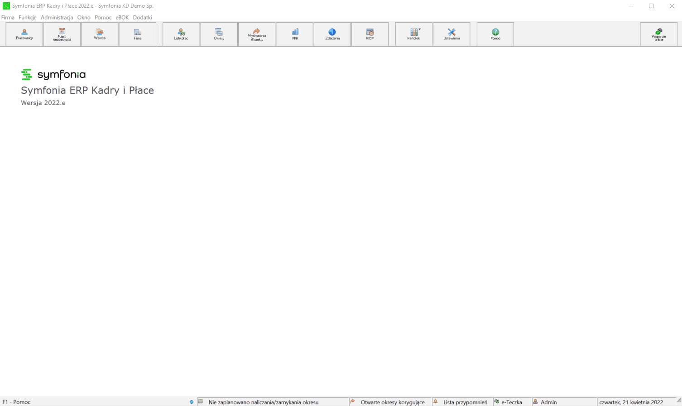Select the Wzorce toolbar icon
The height and width of the screenshot is (406, 682).
tap(100, 34)
